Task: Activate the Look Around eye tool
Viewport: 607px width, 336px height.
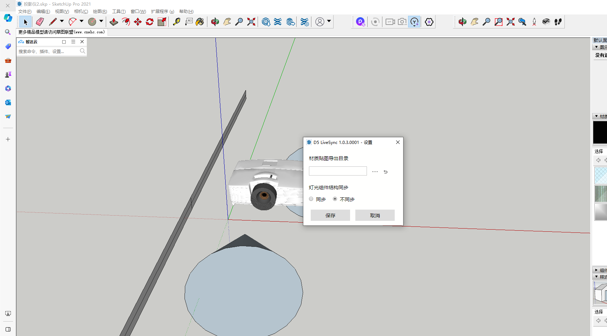Action: tap(546, 22)
